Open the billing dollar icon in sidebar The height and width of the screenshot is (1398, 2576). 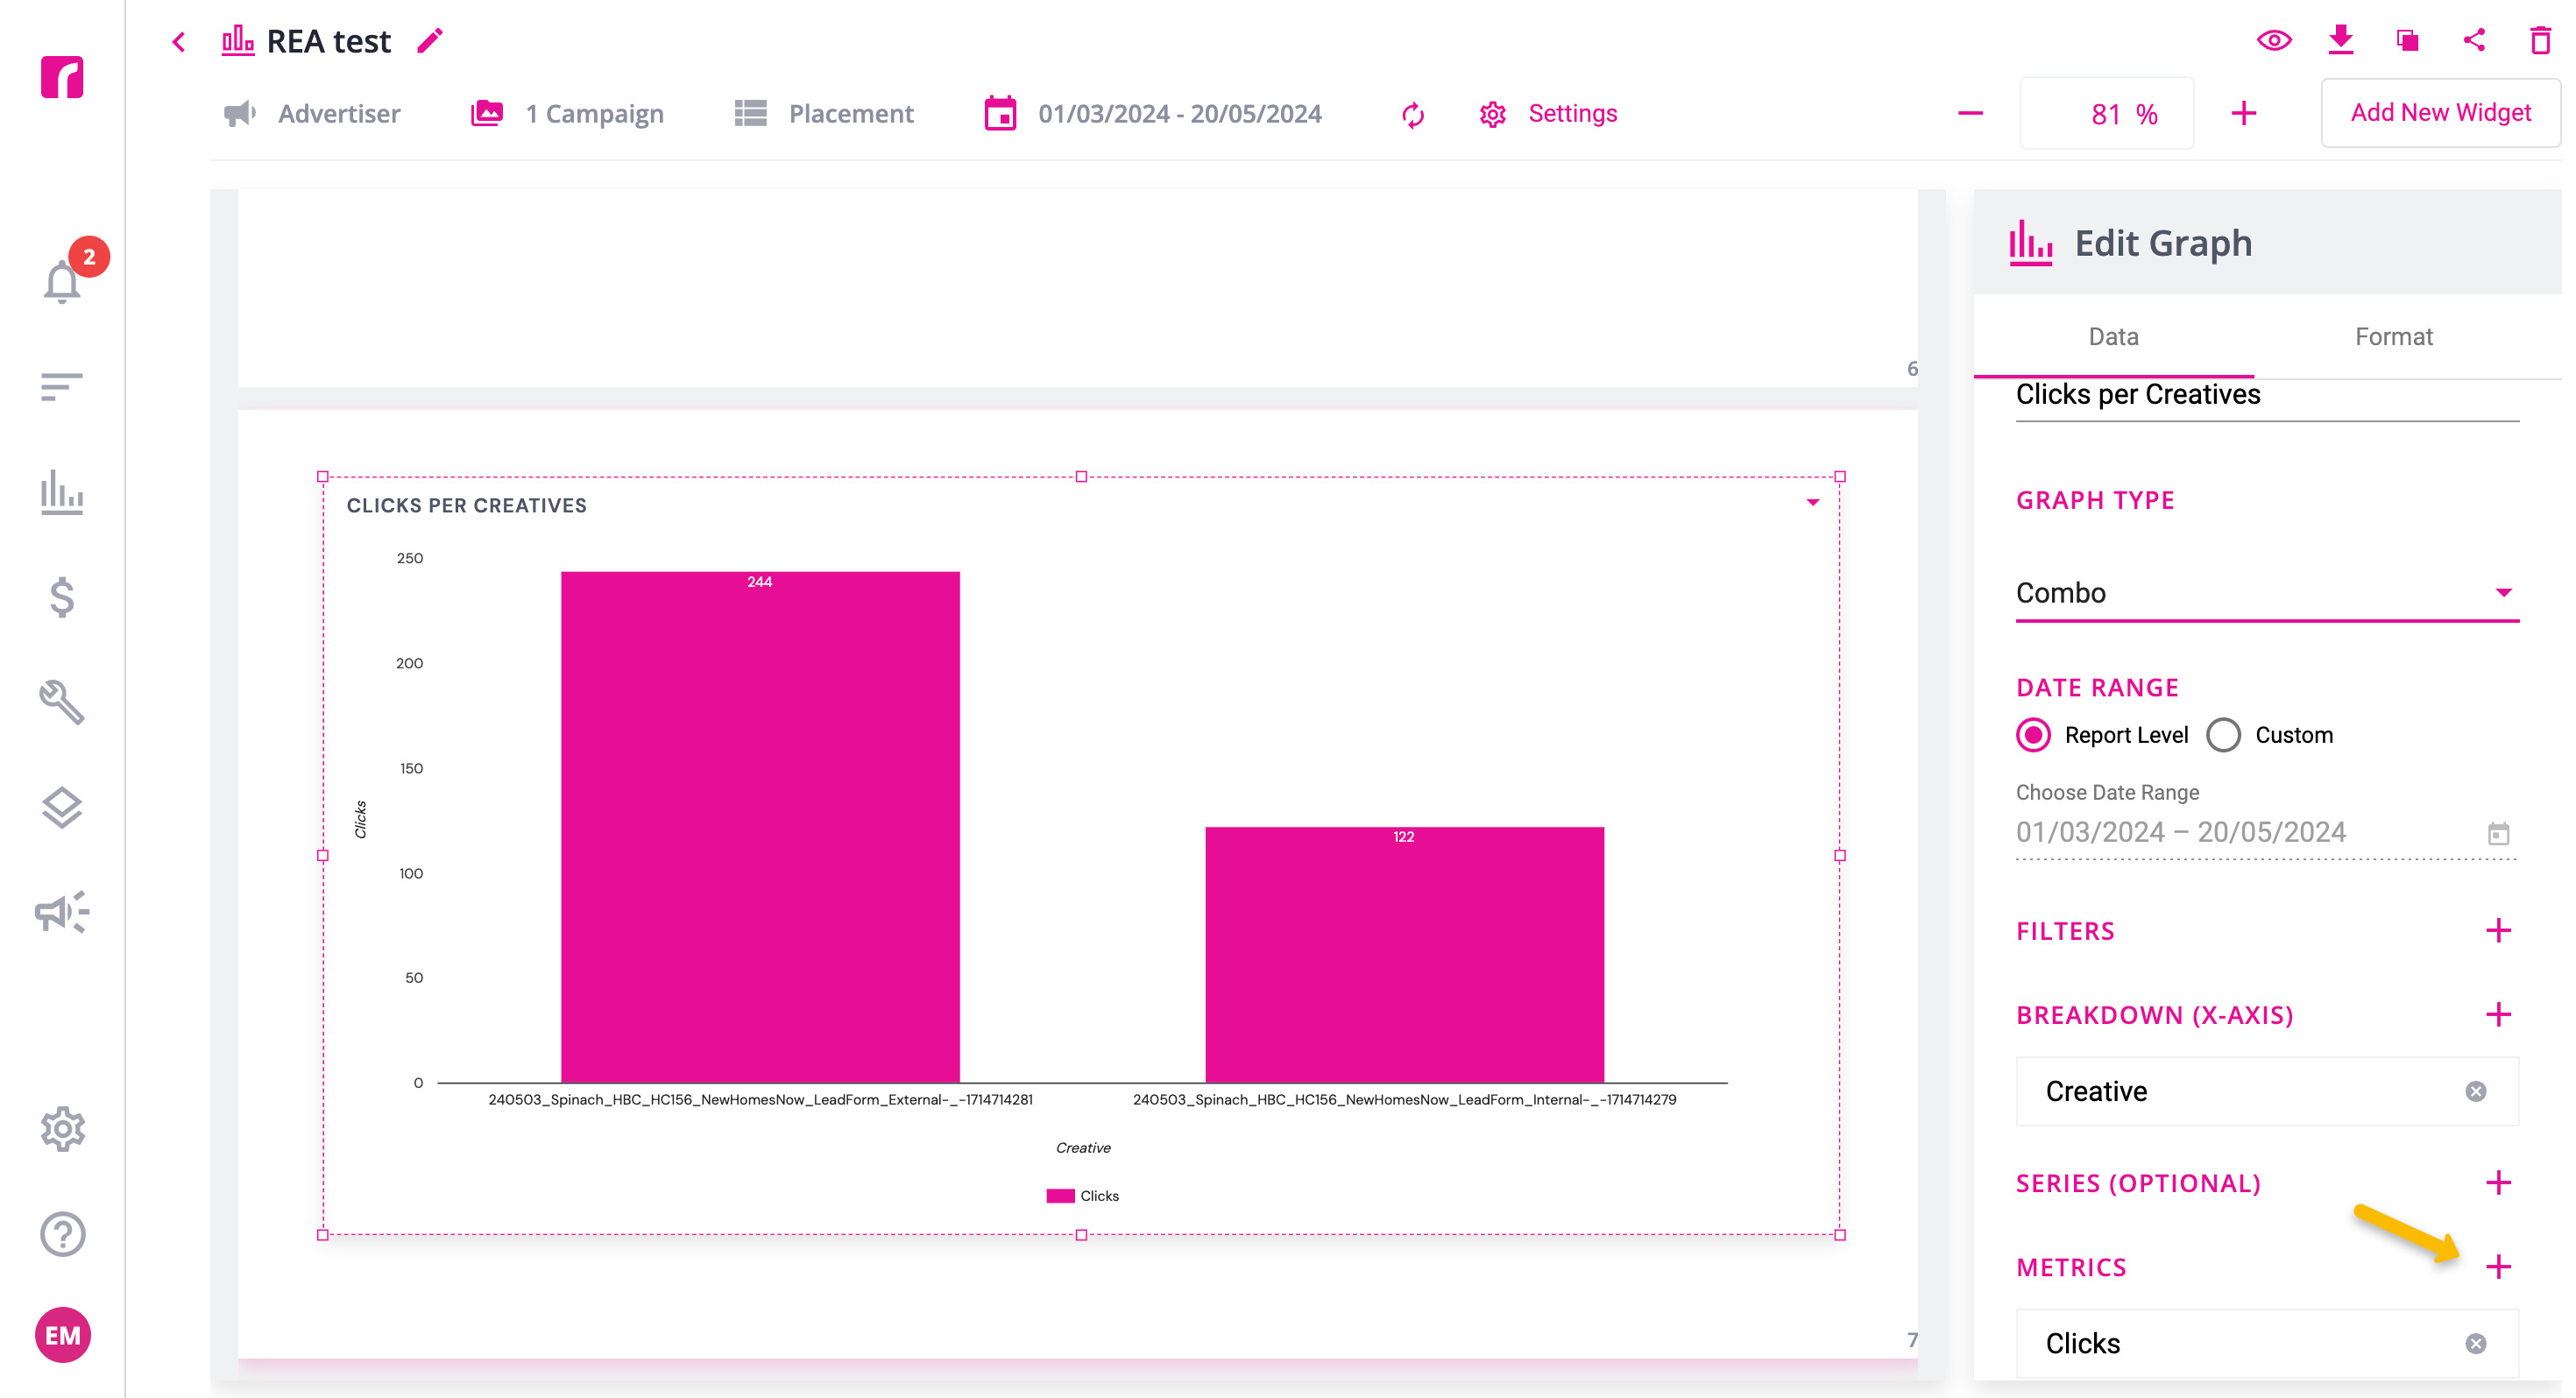[62, 597]
